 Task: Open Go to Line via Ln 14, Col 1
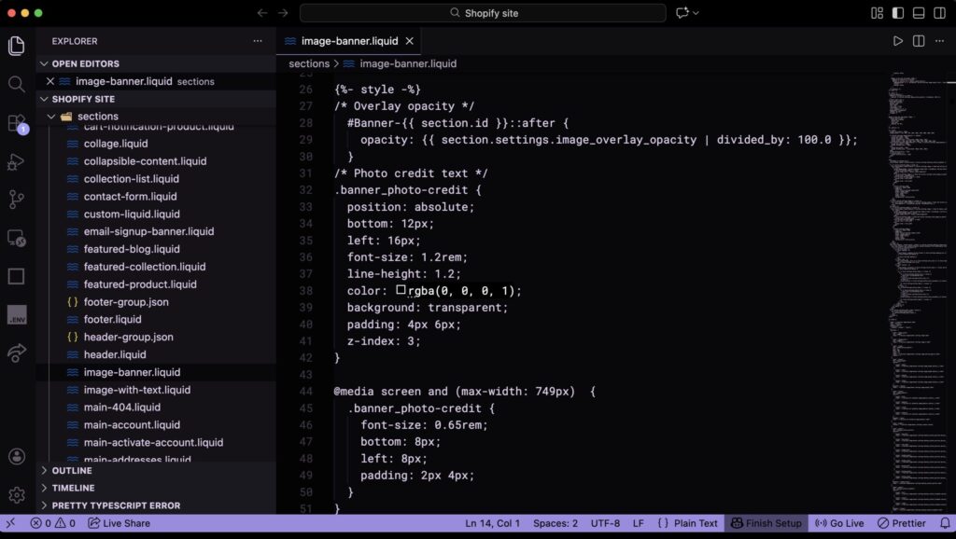pyautogui.click(x=492, y=523)
